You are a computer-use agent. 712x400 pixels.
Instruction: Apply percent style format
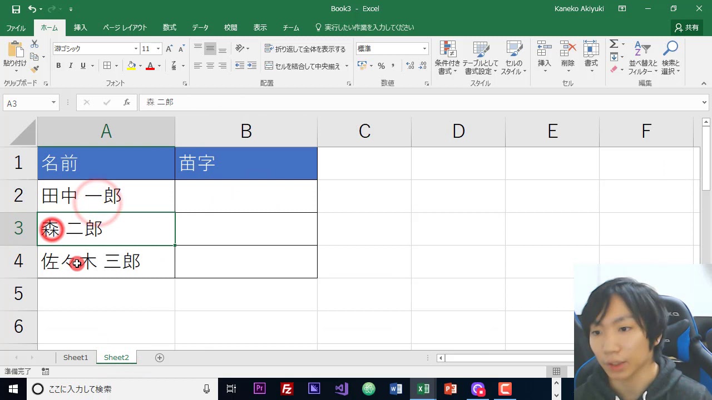pos(381,66)
